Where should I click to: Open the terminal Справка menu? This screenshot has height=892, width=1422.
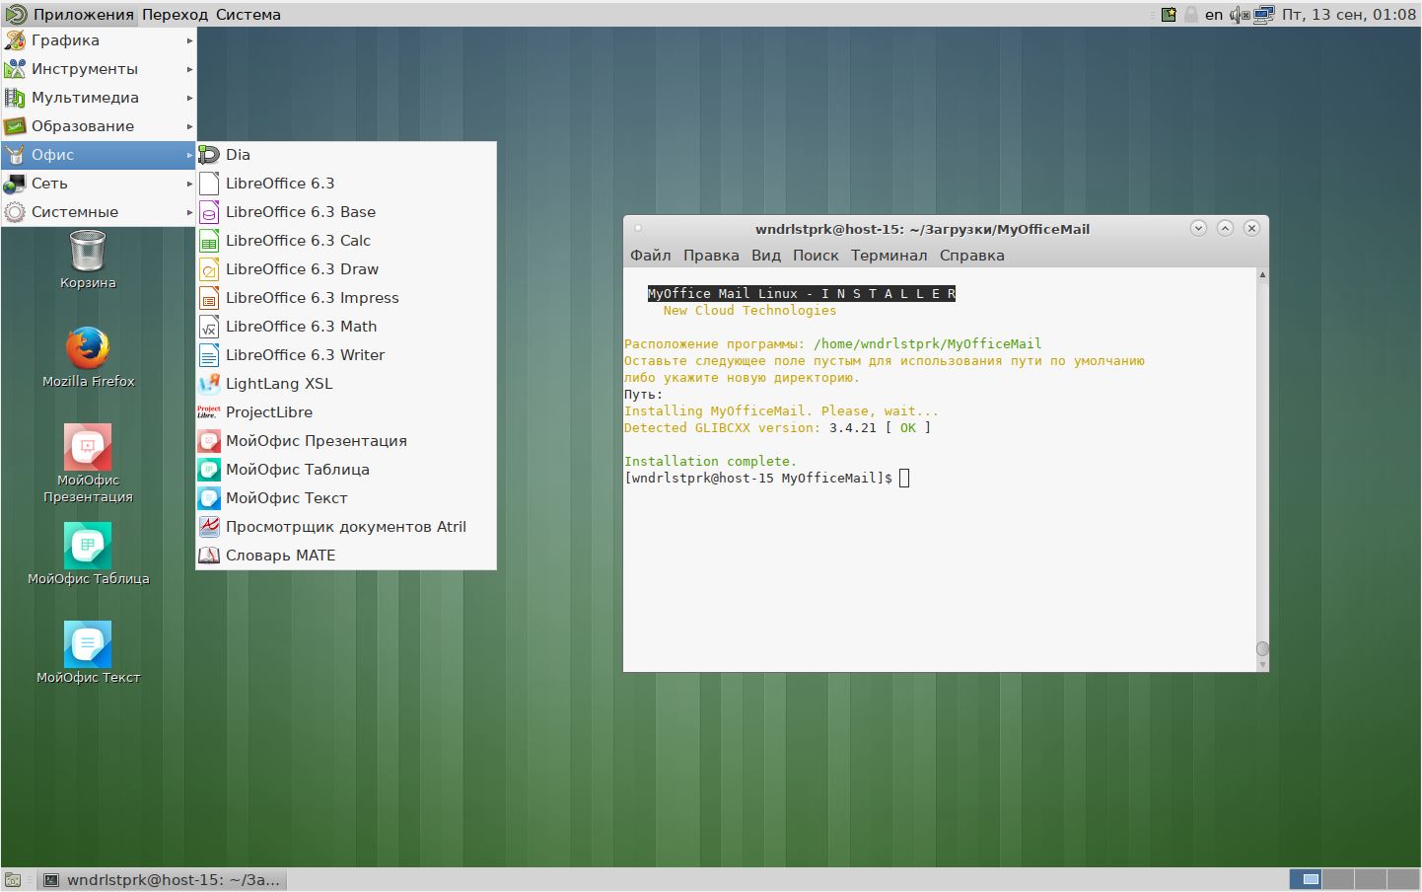point(972,256)
